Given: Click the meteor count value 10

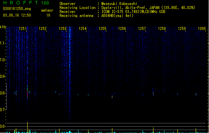Looking at the screenshot, I should tap(48, 15).
